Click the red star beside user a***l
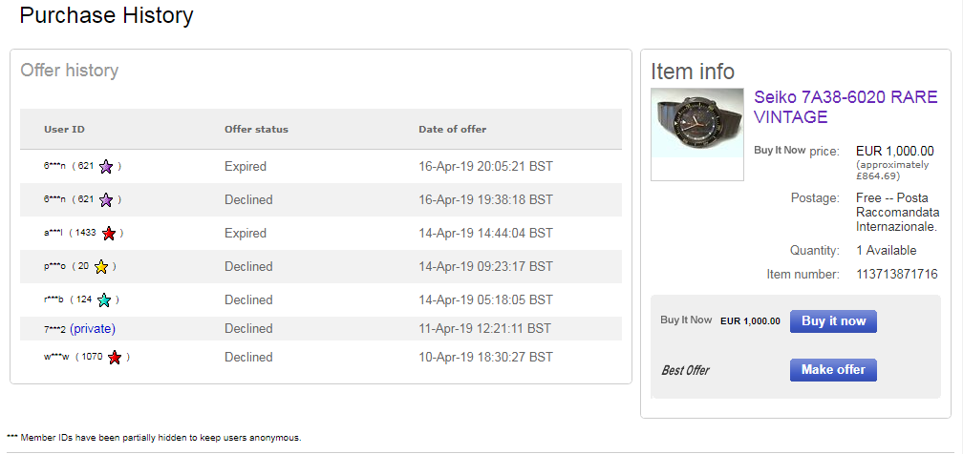Viewport: 963px width, 454px height. (109, 234)
